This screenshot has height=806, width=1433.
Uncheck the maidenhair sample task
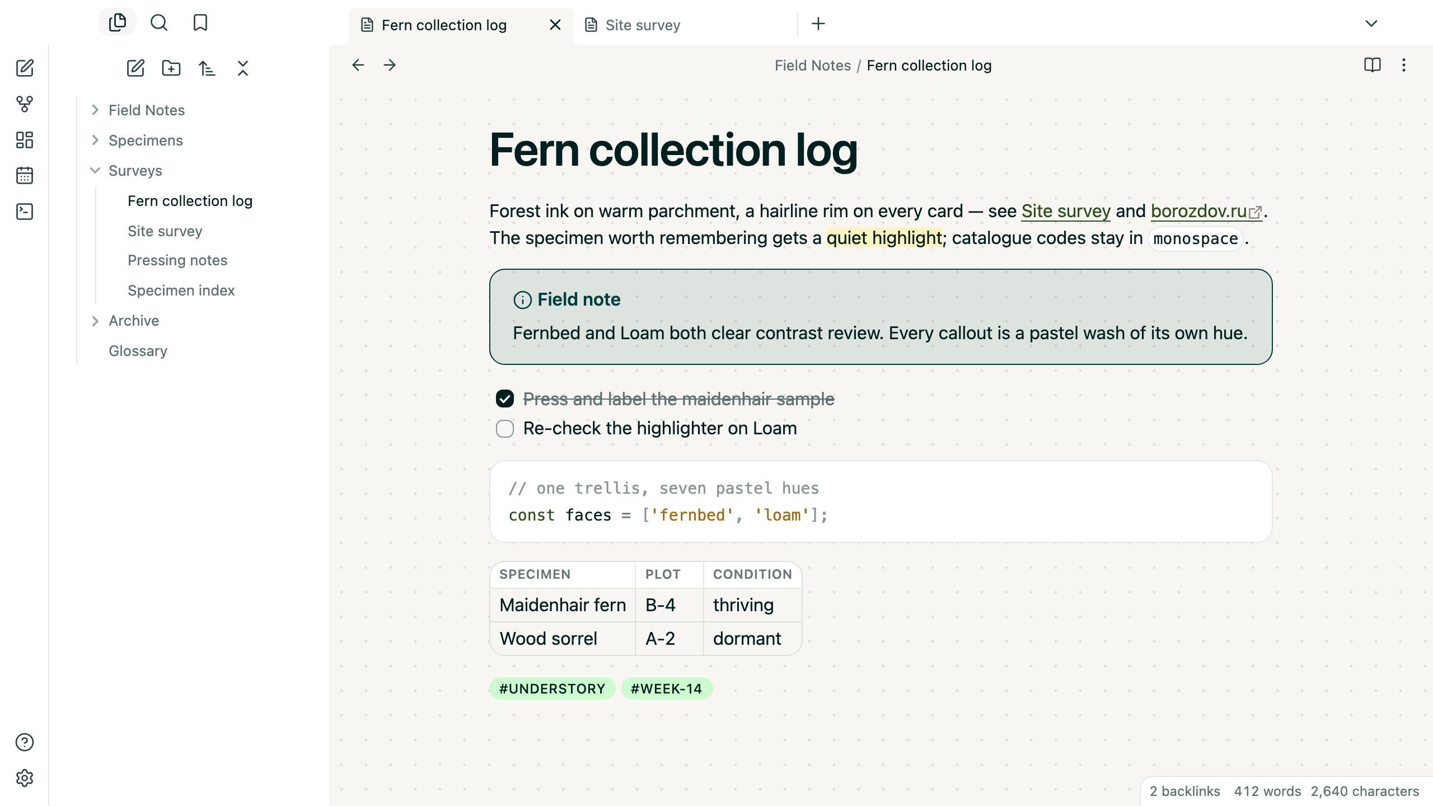(505, 399)
